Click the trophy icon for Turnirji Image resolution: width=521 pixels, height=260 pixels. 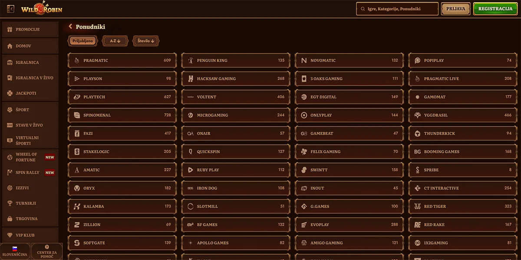coord(10,203)
